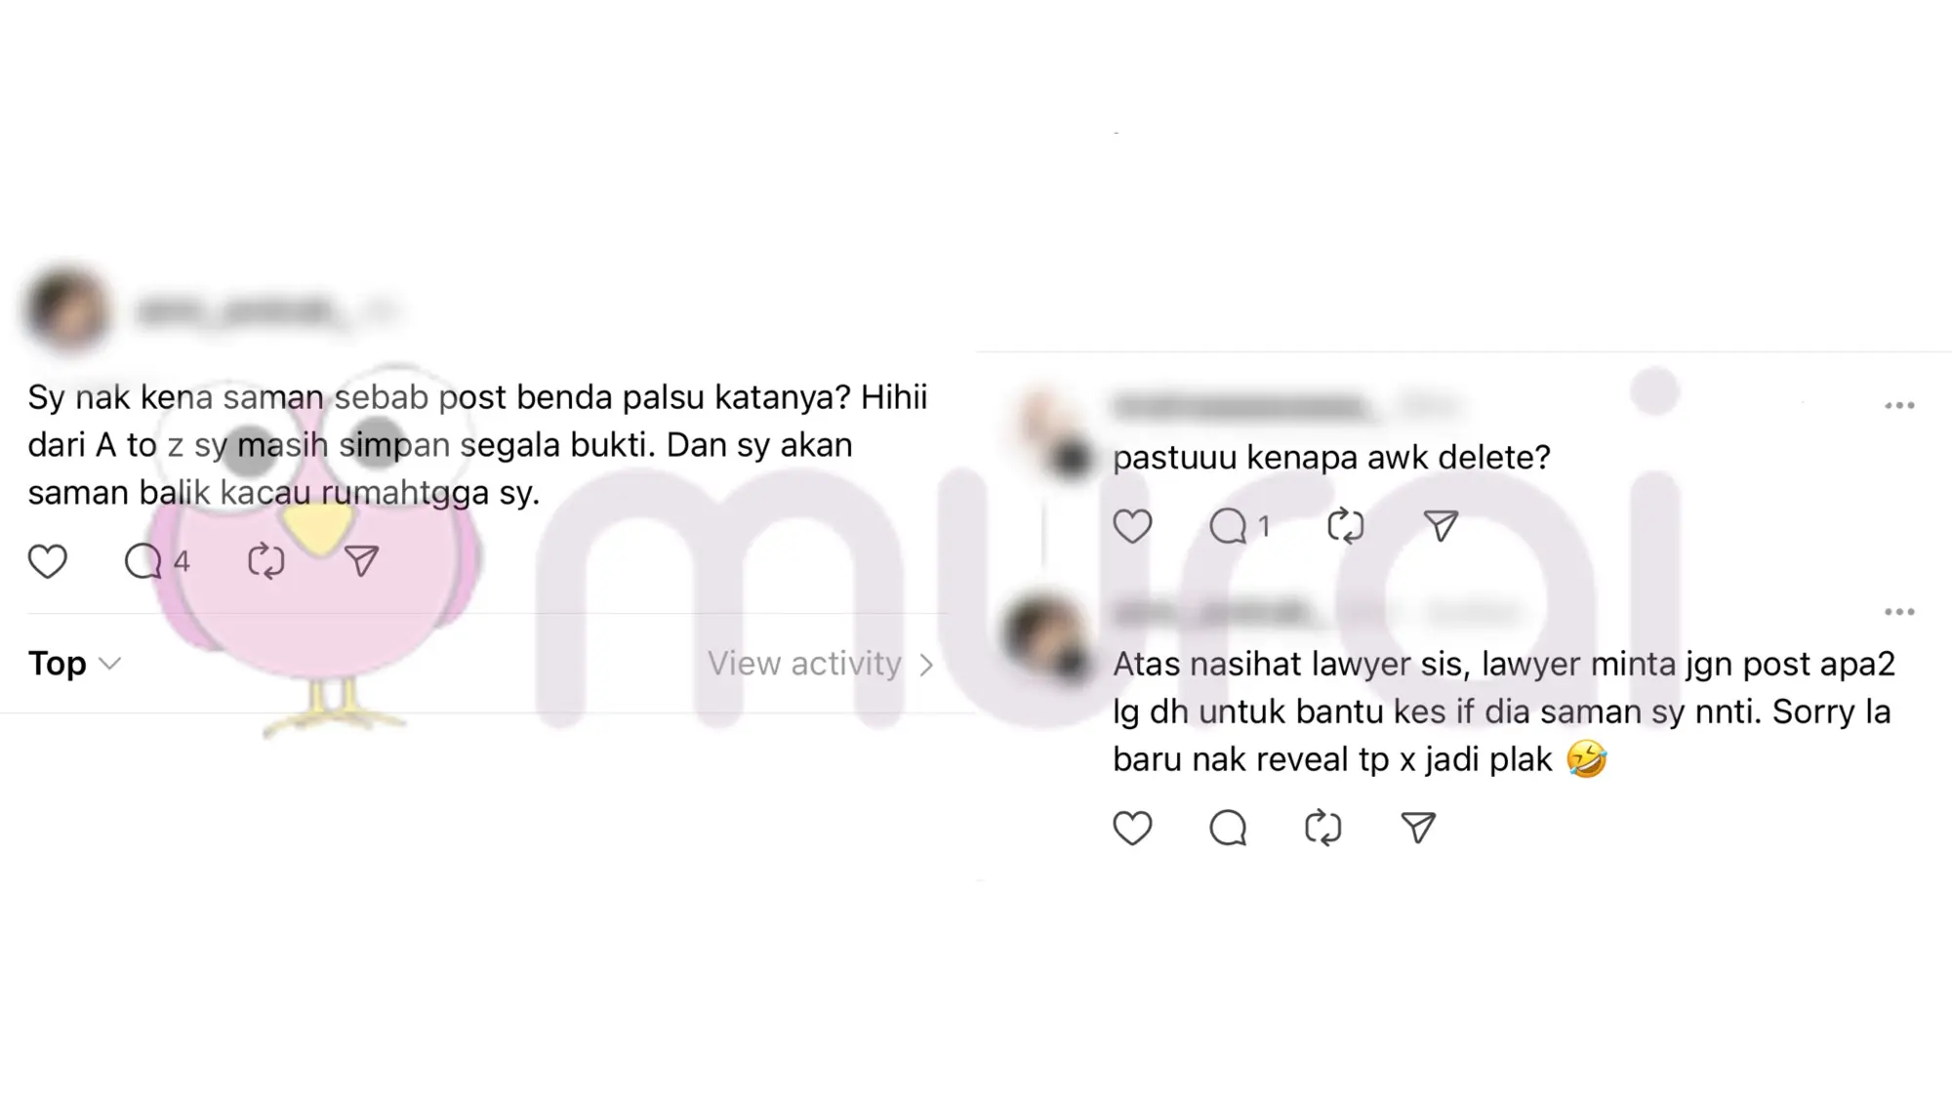Screen dimensions: 1952x1098
Task: Like the "Sy nak kena saman" post
Action: 47,561
